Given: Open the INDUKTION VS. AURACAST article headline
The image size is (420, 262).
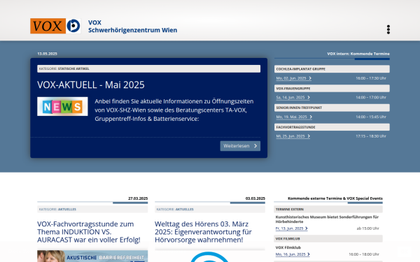Looking at the screenshot, I should coord(89,232).
